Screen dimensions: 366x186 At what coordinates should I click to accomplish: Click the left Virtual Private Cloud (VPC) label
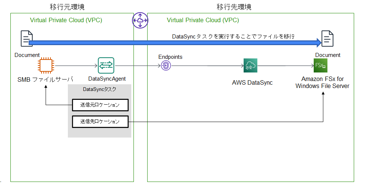(x=66, y=20)
